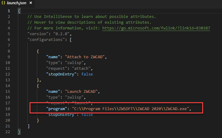Click the opening brace on line 8

(38, 51)
